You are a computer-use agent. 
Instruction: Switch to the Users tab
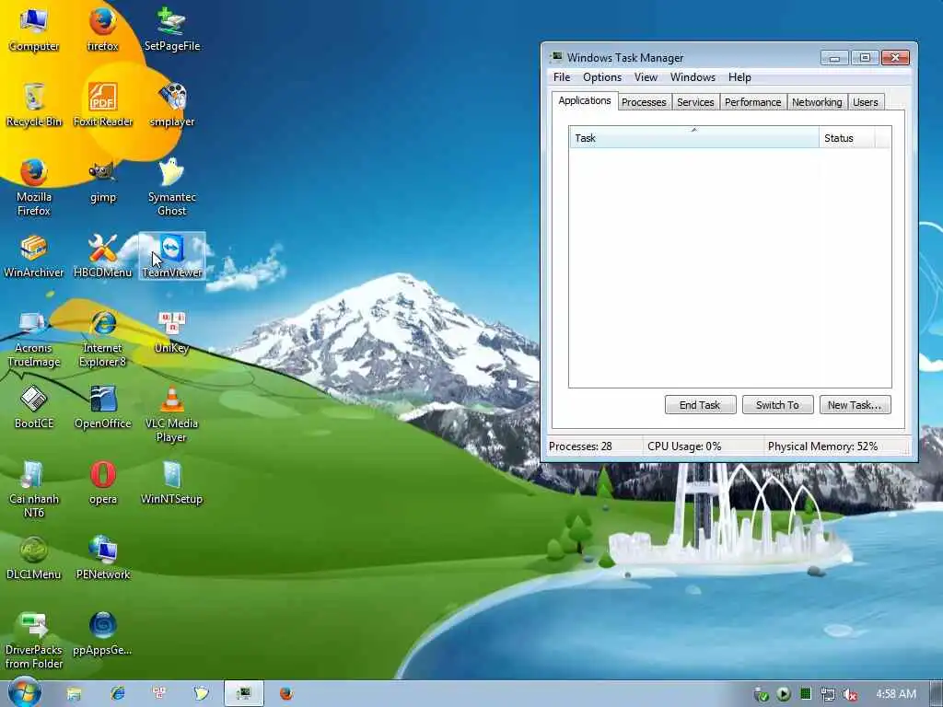[865, 102]
